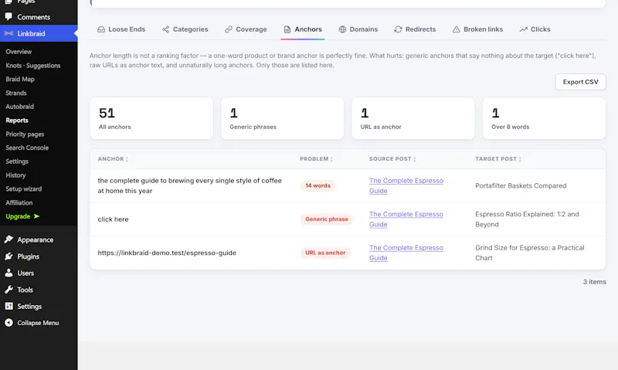The height and width of the screenshot is (370, 618).
Task: Click the Domains globe icon
Action: coord(342,29)
